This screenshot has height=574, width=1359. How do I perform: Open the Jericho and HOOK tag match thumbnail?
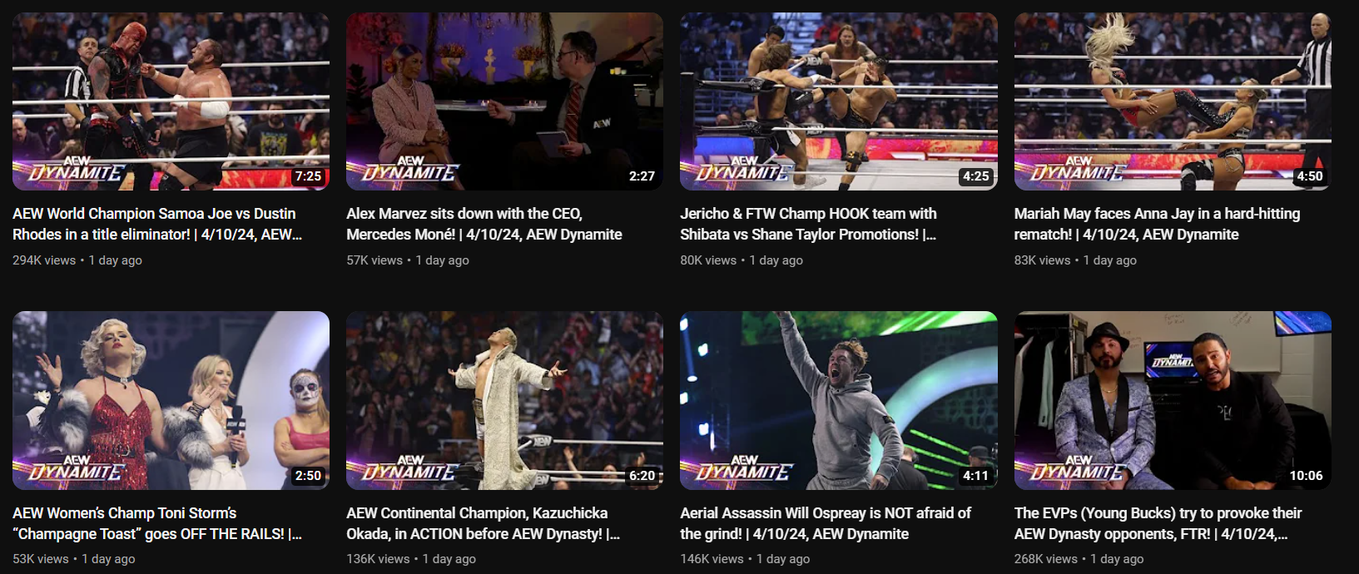838,101
